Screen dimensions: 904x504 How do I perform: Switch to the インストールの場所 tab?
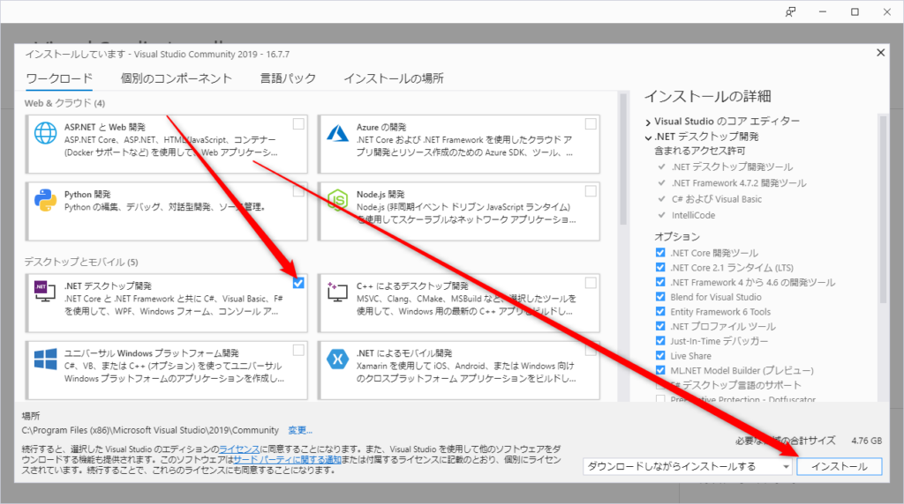coord(394,78)
